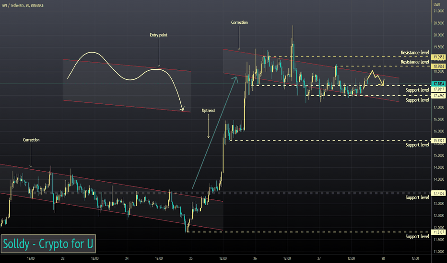The width and height of the screenshot is (447, 263).
Task: Click the Entry point annotation text
Action: 158,35
